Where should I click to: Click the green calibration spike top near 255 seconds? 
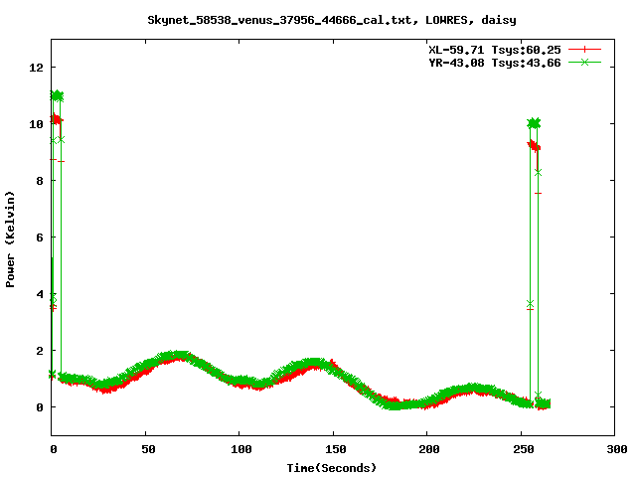(x=534, y=123)
